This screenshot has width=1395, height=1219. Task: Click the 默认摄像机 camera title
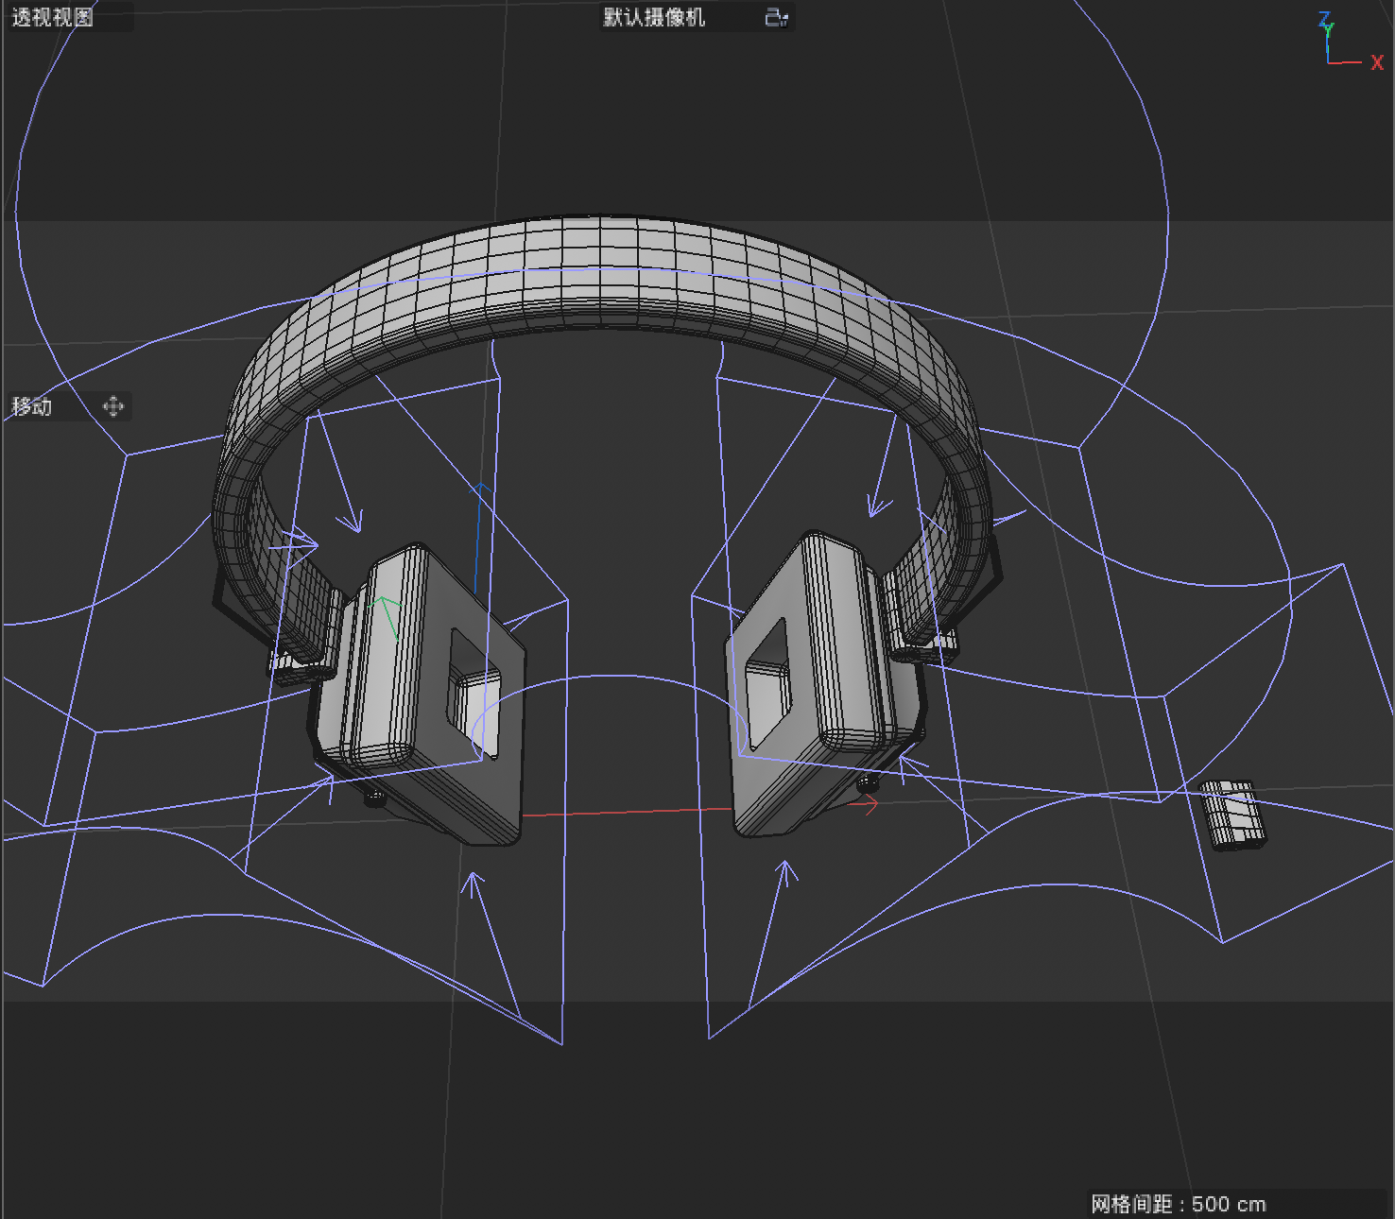coord(652,16)
